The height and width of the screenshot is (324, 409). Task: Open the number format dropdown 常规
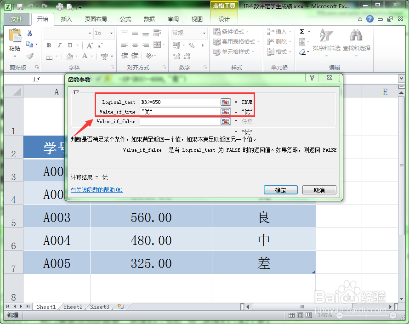[x=204, y=33]
